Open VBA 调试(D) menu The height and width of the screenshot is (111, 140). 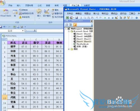(x=114, y=14)
